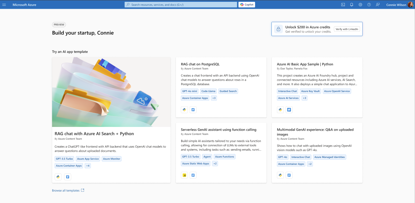The height and width of the screenshot is (203, 415).
Task: Click 'Unlock $200 in Azure credits' heading
Action: (308, 27)
